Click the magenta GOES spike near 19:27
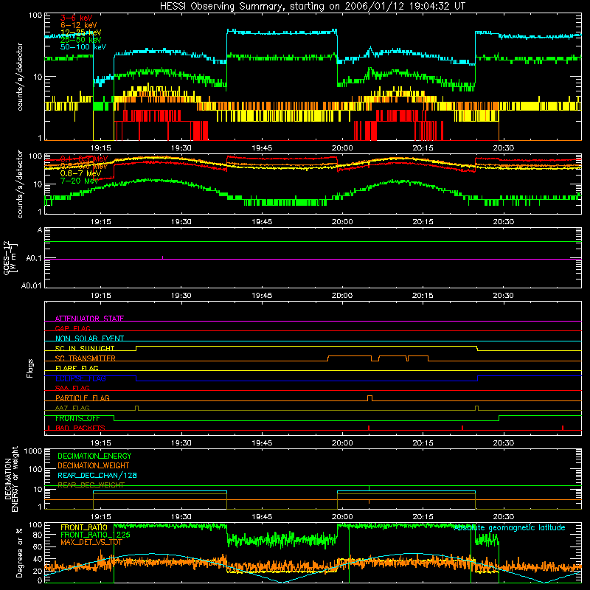 click(162, 257)
